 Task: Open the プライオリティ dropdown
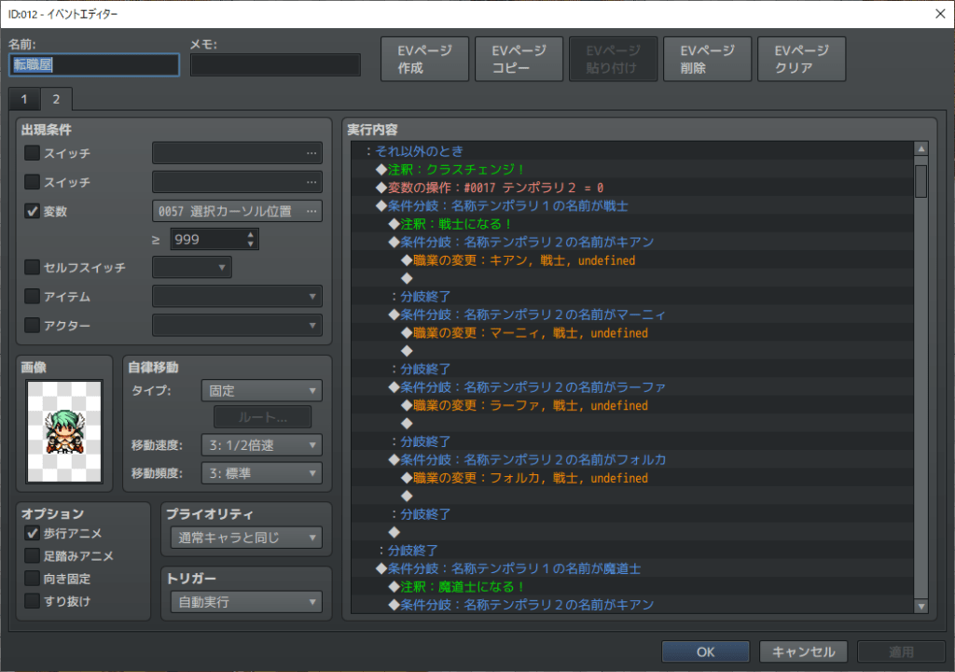246,538
